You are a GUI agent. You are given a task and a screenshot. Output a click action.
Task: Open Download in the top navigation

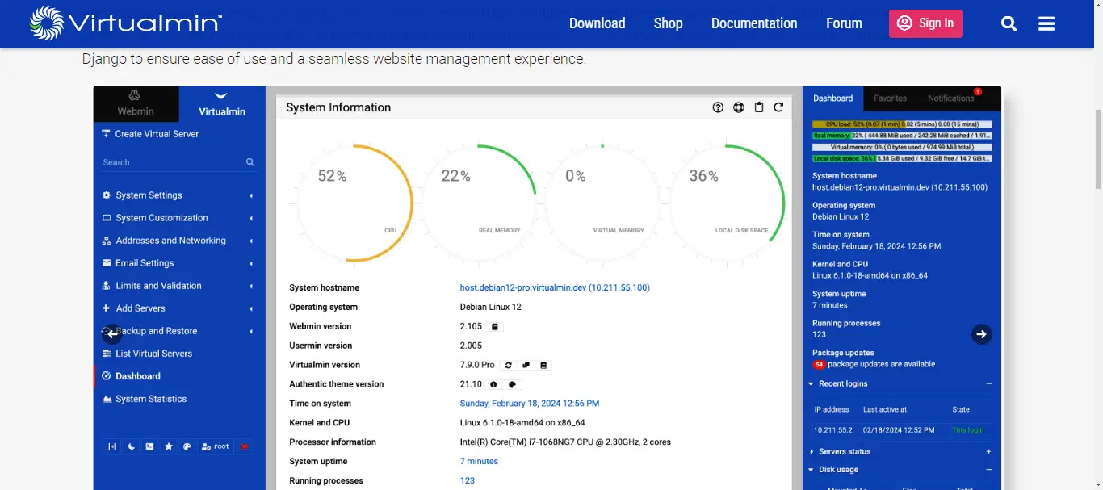[x=598, y=23]
